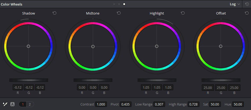This screenshot has width=251, height=110.
Task: Click the Offset wheel center point
Action: click(221, 46)
